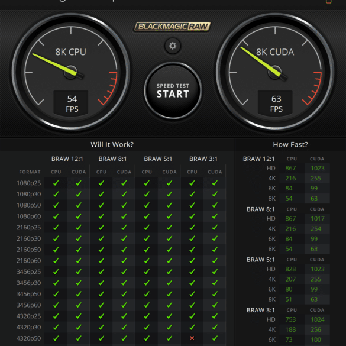Image resolution: width=346 pixels, height=346 pixels.
Task: Click the 63 FPS readout on CUDA gauge
Action: (276, 104)
